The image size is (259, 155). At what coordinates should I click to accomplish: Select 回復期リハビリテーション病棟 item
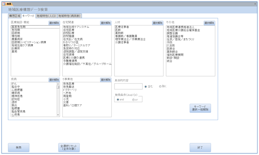[x=35, y=42]
